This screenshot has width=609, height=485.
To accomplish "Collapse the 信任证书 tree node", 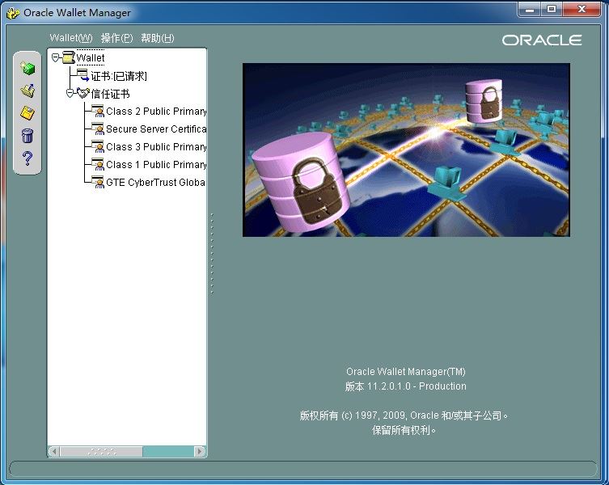I will (70, 94).
